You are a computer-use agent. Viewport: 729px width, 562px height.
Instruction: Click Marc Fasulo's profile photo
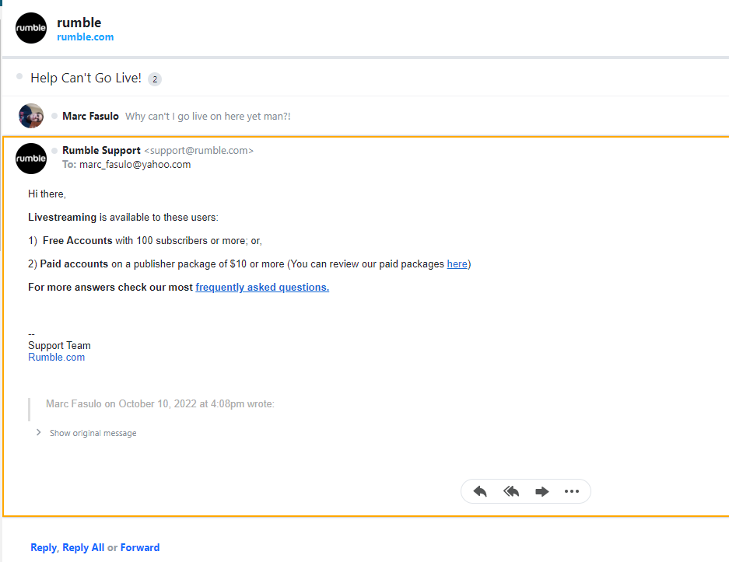tap(31, 116)
